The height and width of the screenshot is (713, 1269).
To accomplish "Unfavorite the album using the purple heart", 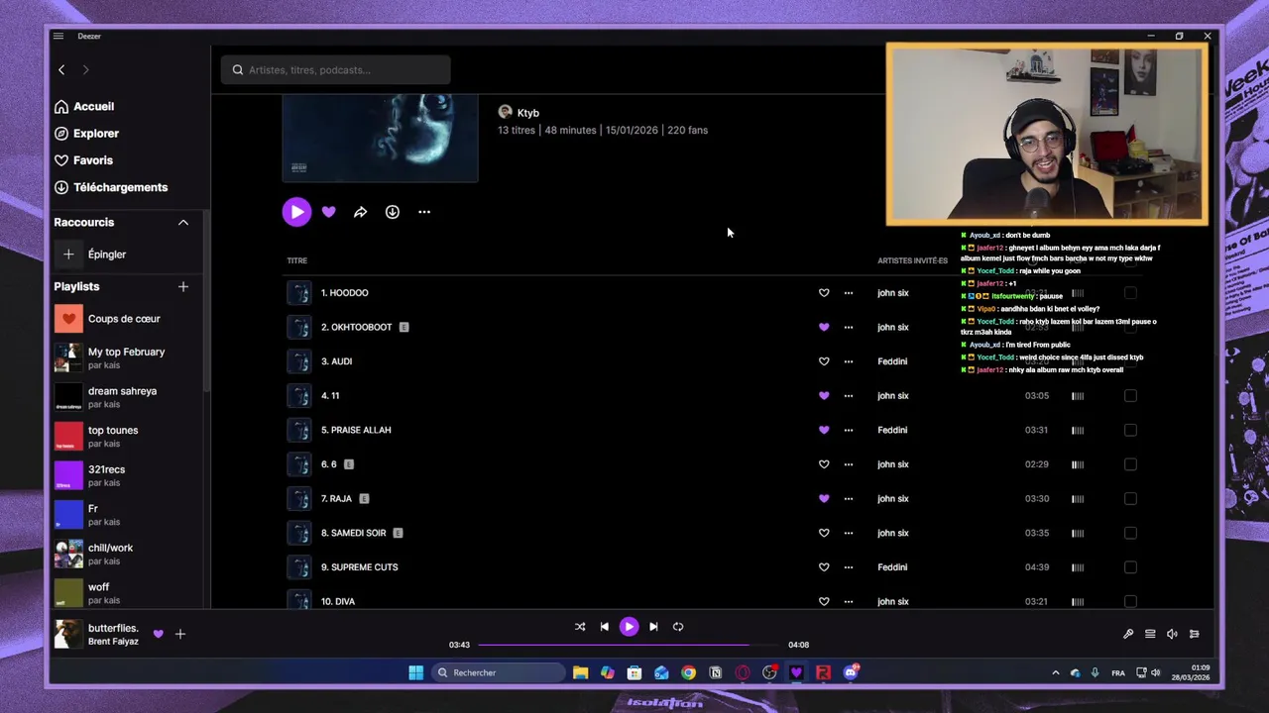I will pyautogui.click(x=329, y=212).
